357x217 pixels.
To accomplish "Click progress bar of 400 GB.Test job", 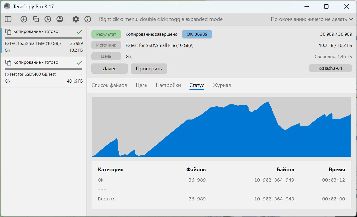I will click(x=43, y=69).
